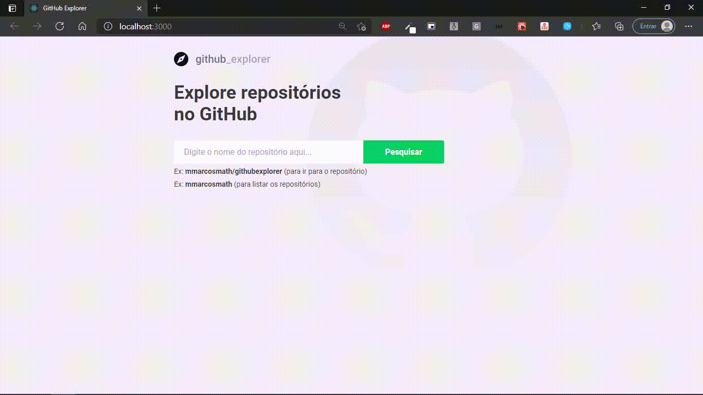Click example 'mmarcosmath' listing repositories line
703x395 pixels.
pyautogui.click(x=247, y=184)
